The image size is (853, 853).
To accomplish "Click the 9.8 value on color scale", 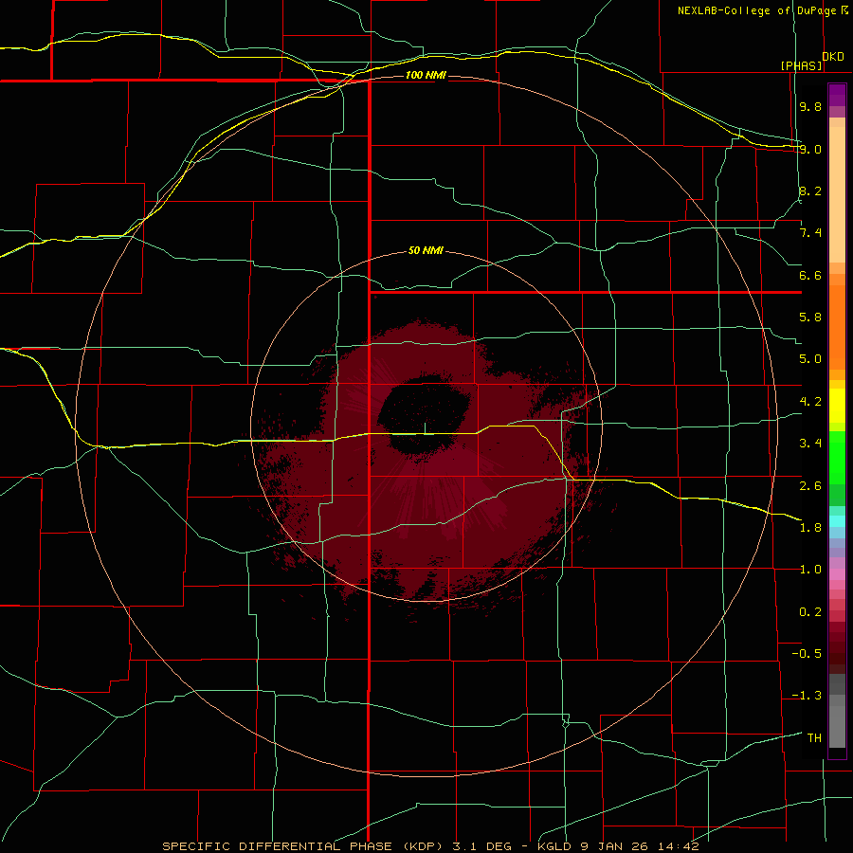I will (x=810, y=106).
